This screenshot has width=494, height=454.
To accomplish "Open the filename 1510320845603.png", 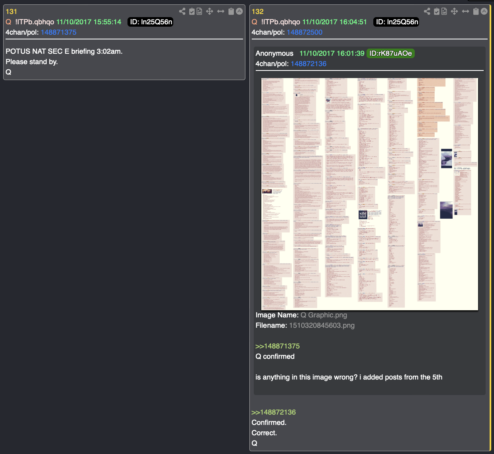I will [x=321, y=325].
